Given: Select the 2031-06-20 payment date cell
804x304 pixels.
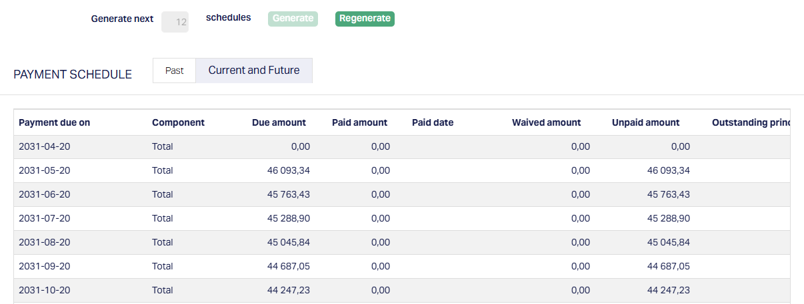Looking at the screenshot, I should coord(44,194).
